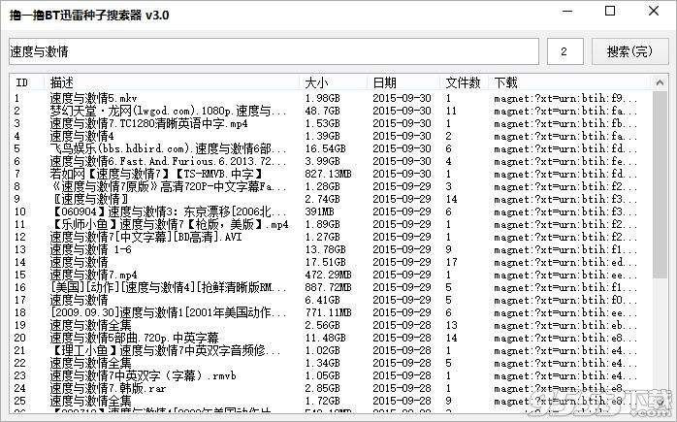
Task: Select result 速度与激情7[中文字幕][BD高清].AVI
Action: pyautogui.click(x=145, y=237)
